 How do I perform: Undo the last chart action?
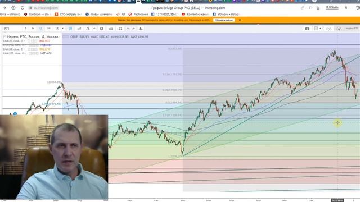[x=128, y=29]
